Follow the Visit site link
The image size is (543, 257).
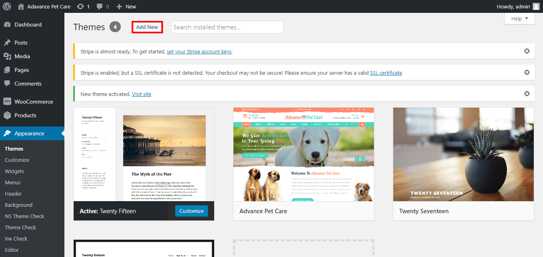[141, 94]
